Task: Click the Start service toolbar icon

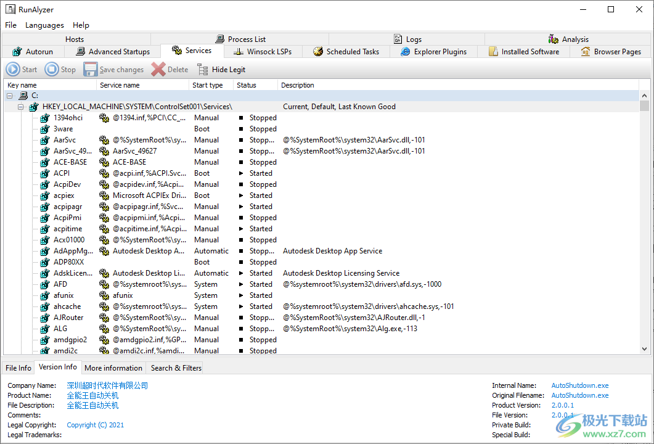Action: 13,70
